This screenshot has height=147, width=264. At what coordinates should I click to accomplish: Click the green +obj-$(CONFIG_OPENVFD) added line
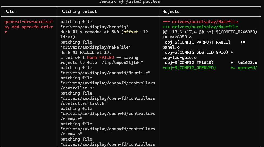click(210, 68)
